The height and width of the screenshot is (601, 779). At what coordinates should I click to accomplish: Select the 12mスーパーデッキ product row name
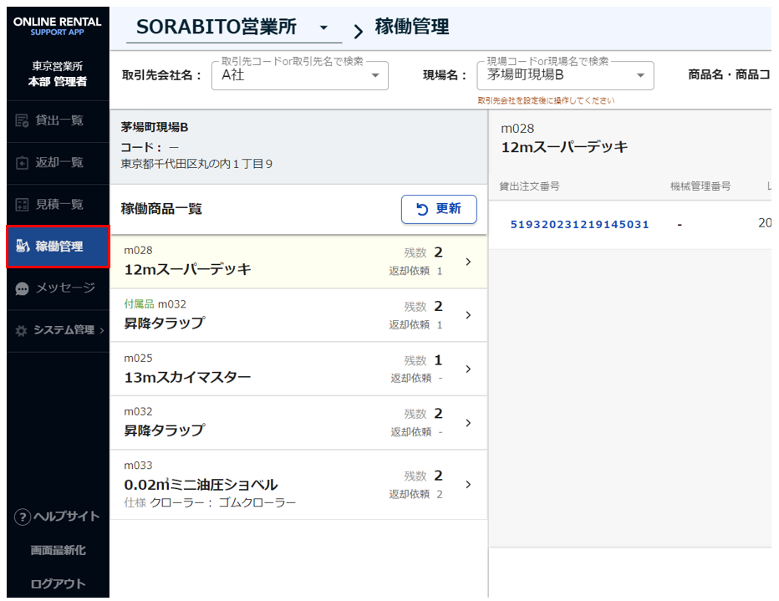pos(188,270)
